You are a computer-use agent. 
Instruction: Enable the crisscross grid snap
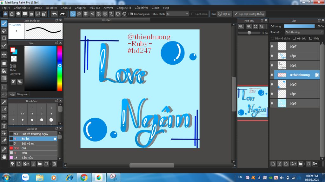(x=86, y=14)
